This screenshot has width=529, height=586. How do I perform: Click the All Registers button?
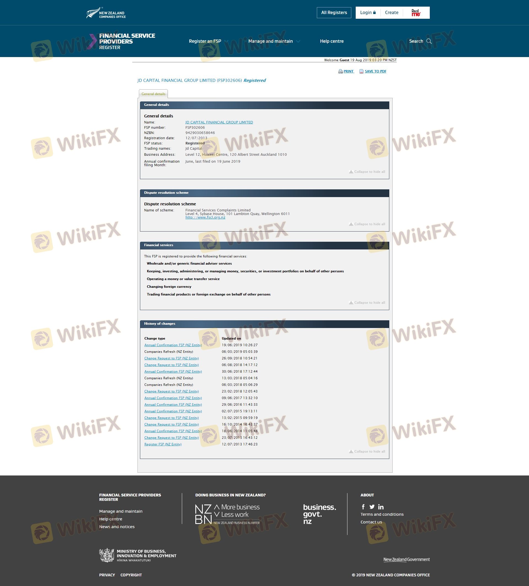point(334,12)
